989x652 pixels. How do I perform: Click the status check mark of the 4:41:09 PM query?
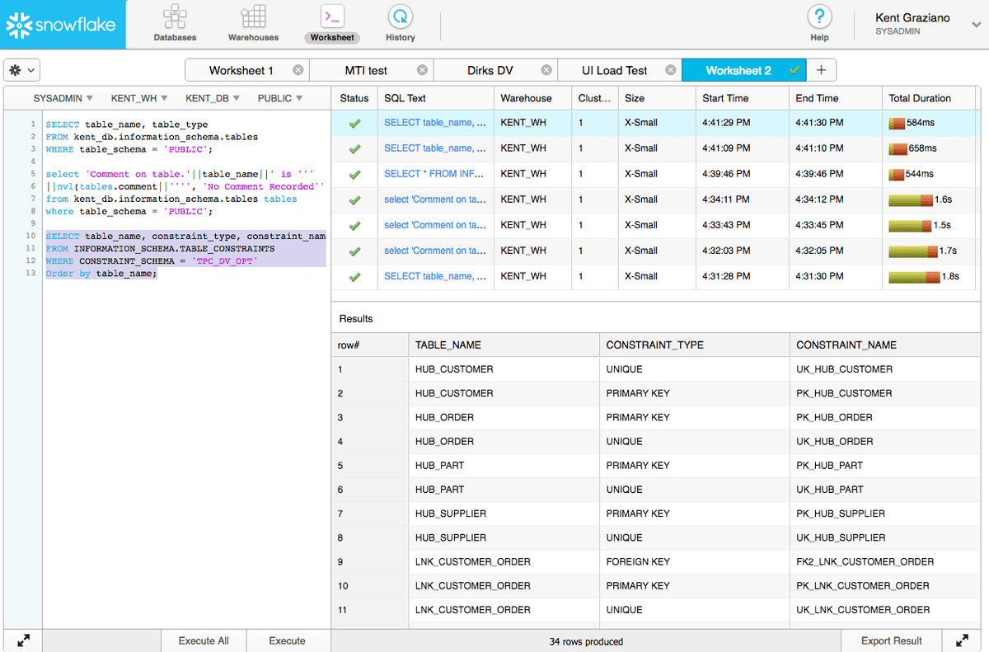click(354, 148)
